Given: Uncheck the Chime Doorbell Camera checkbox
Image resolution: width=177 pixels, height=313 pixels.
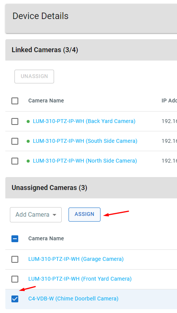Looking at the screenshot, I should 15,299.
